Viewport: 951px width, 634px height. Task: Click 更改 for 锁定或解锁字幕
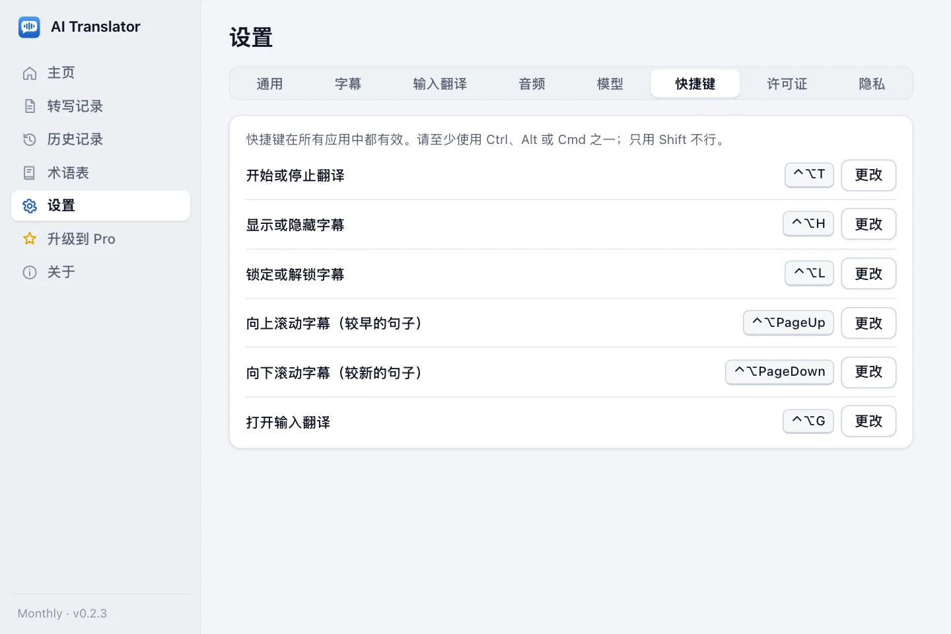868,273
